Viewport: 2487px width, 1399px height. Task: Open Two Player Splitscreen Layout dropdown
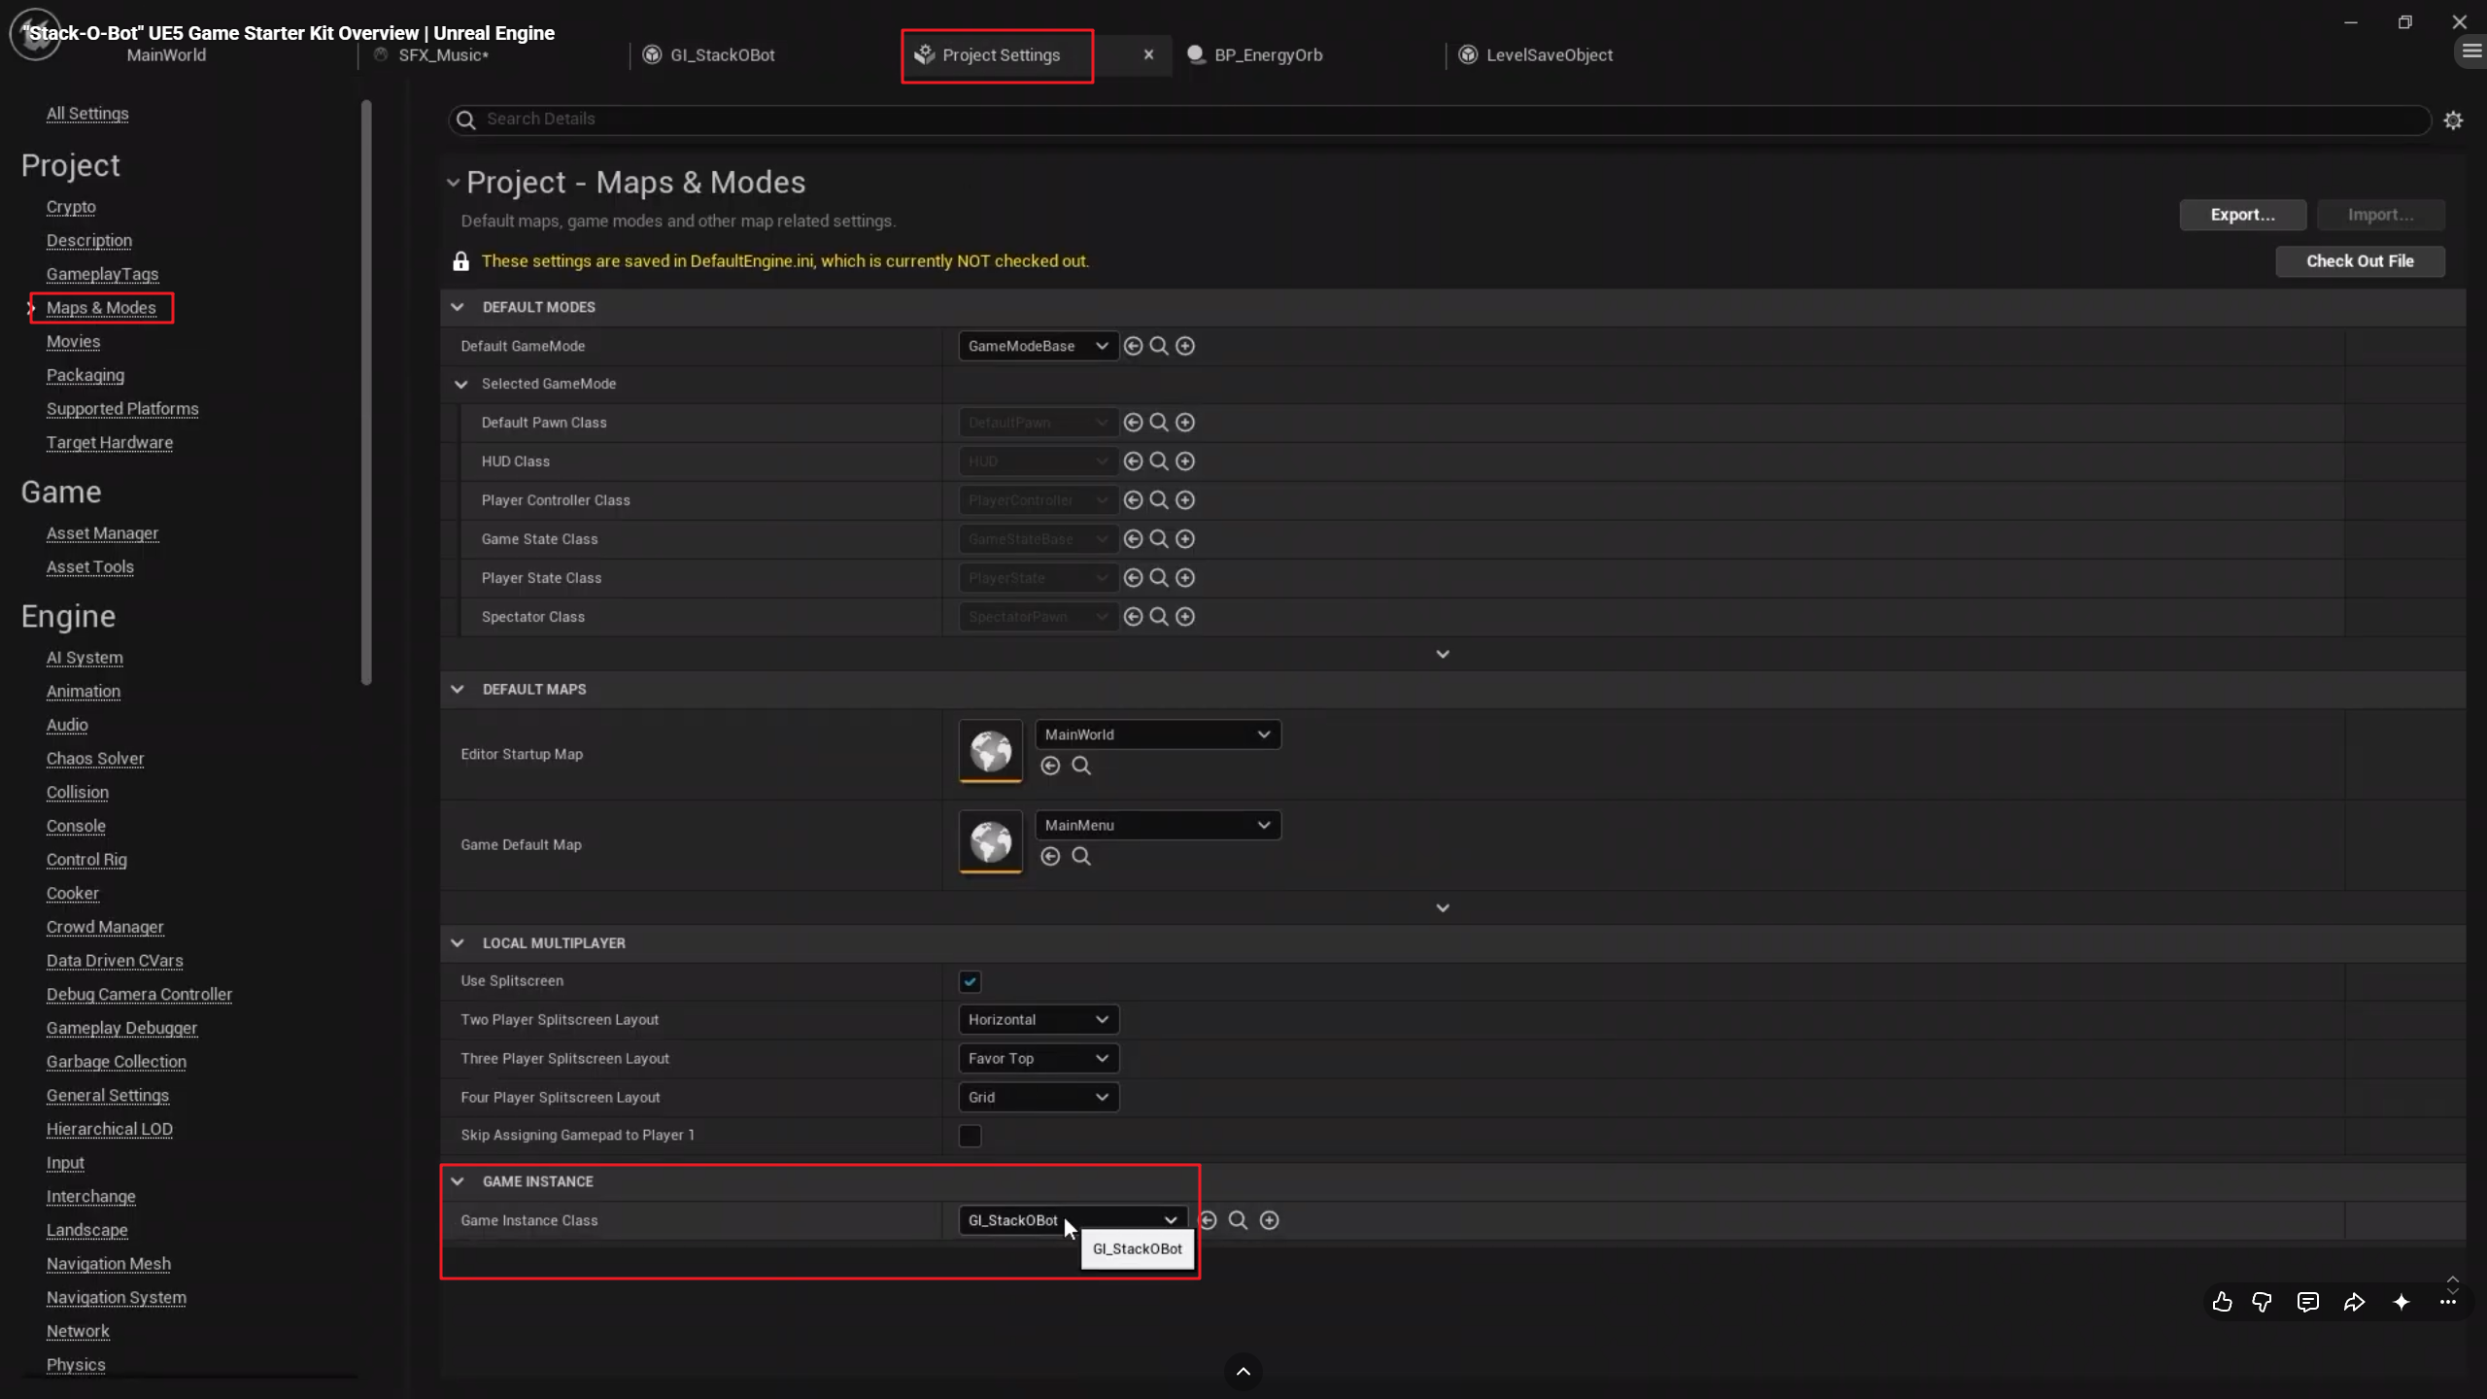1038,1019
